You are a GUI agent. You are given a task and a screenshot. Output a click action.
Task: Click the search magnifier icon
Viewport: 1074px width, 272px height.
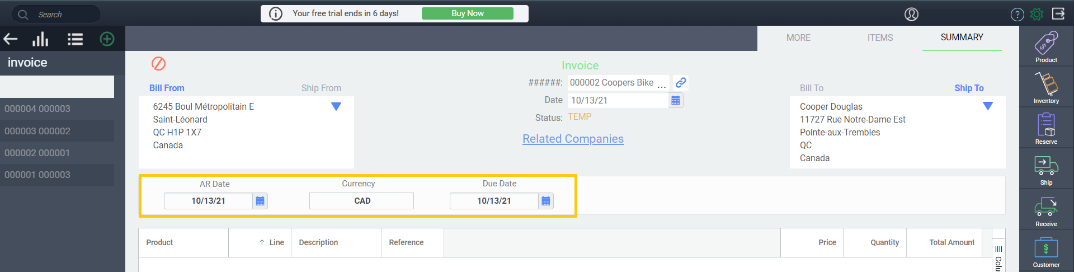[23, 15]
